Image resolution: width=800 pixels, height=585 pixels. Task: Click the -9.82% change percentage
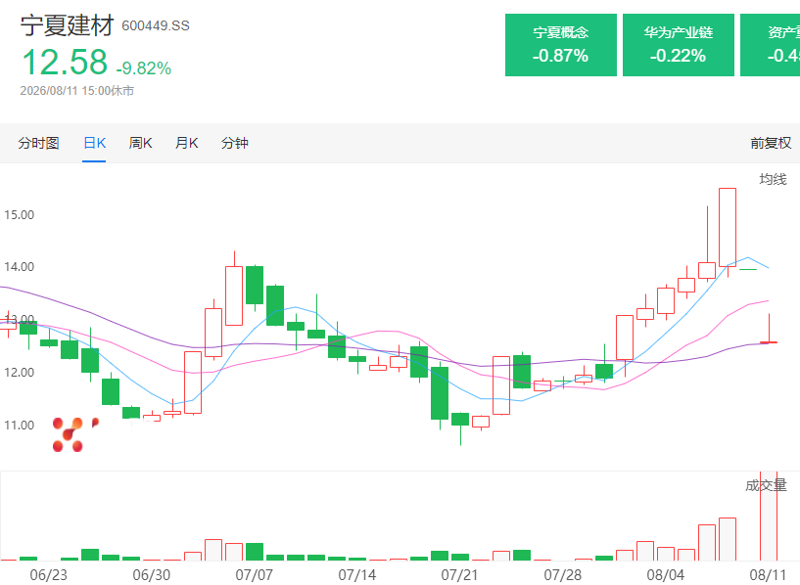(144, 68)
